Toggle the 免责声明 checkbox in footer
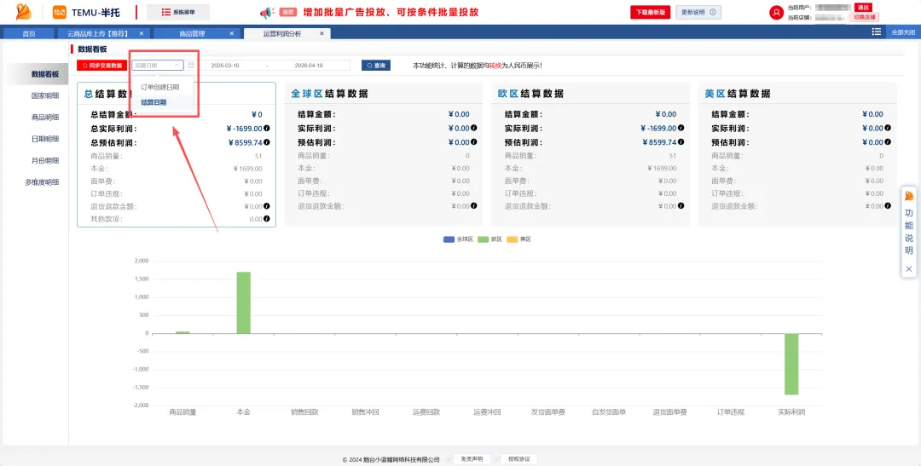The height and width of the screenshot is (466, 921). [449, 459]
